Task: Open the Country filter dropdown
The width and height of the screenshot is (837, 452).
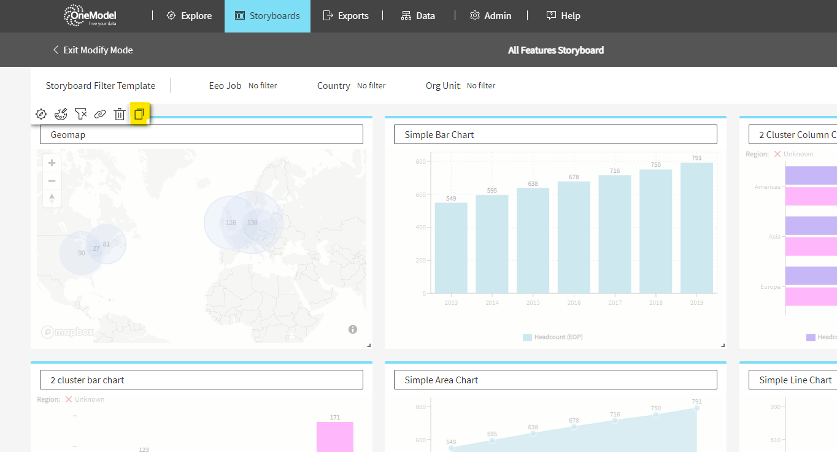Action: [371, 86]
